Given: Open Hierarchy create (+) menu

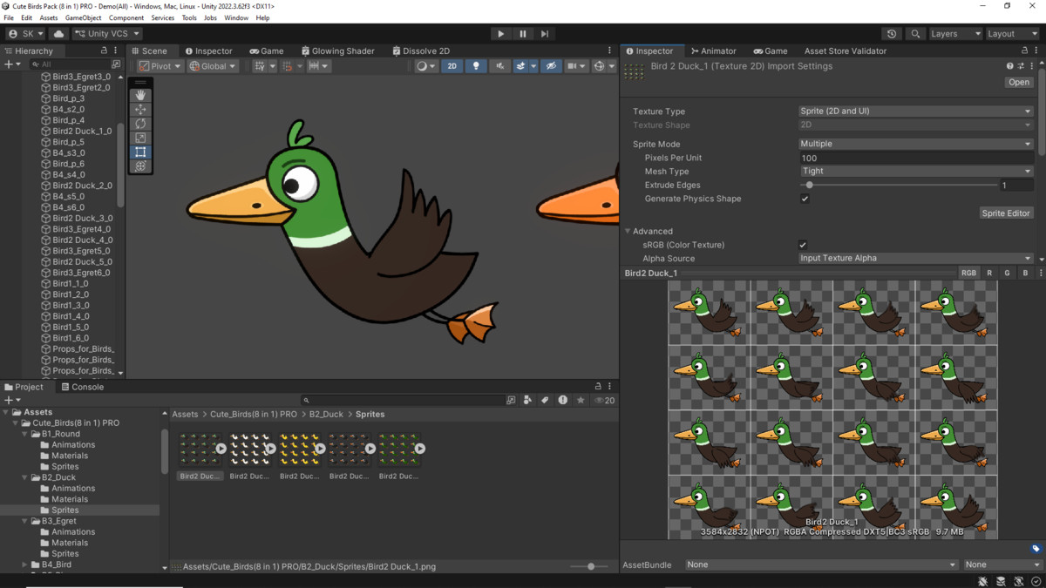Looking at the screenshot, I should coord(11,64).
